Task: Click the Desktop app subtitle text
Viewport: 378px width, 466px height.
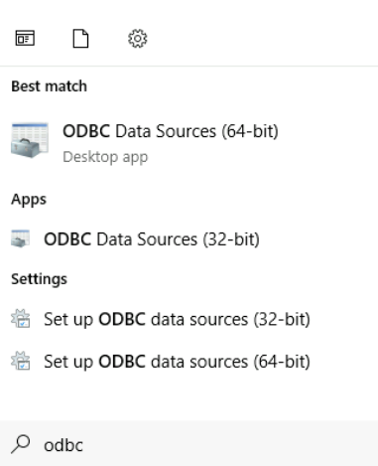Action: click(x=105, y=157)
